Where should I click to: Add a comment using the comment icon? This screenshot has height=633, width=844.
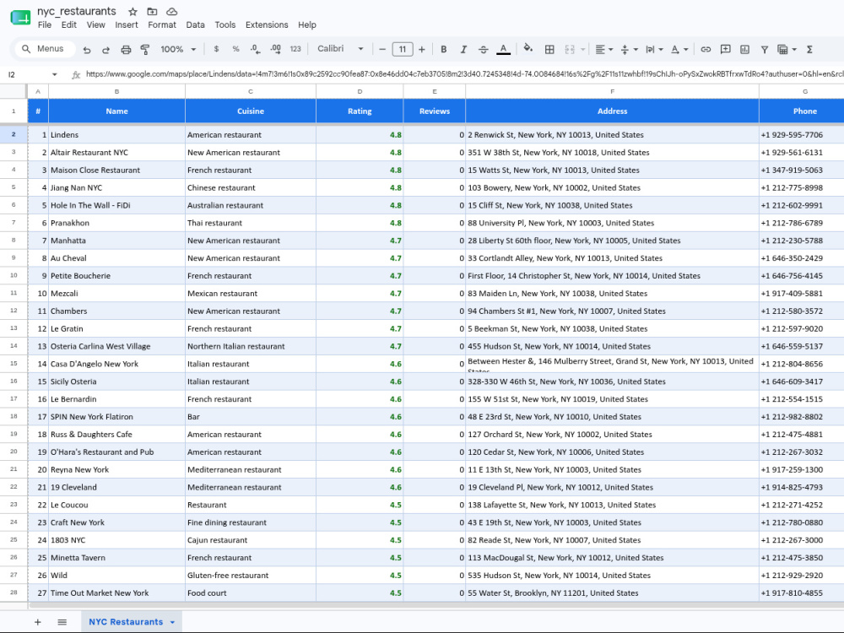point(726,49)
